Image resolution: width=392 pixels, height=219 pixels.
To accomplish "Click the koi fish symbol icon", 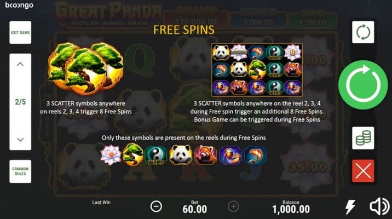I will tap(255, 155).
